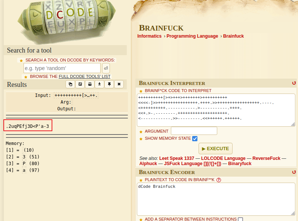Focus the Argument input field
Image resolution: width=298 pixels, height=221 pixels.
point(194,131)
